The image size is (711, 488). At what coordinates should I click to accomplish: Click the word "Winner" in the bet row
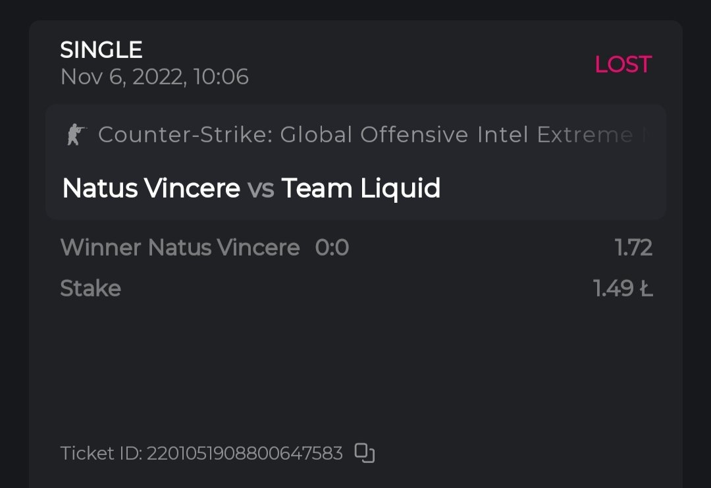click(101, 248)
